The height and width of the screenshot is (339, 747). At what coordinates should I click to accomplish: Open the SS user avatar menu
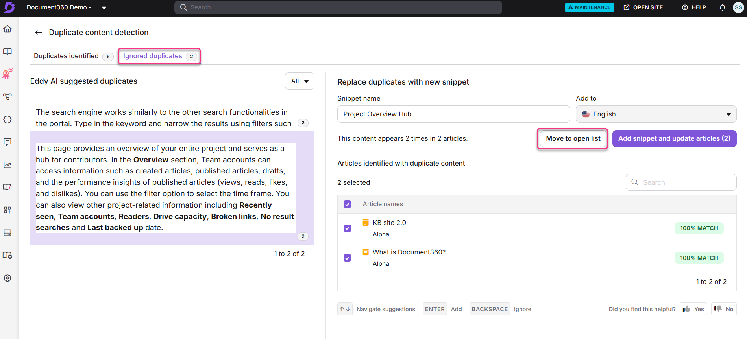pyautogui.click(x=738, y=7)
